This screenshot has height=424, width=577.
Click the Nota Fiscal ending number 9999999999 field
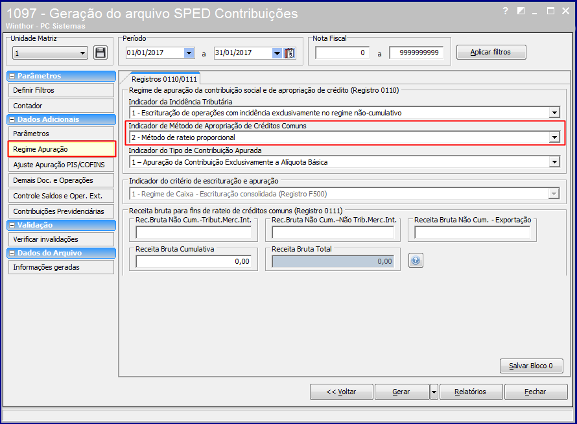pos(416,53)
